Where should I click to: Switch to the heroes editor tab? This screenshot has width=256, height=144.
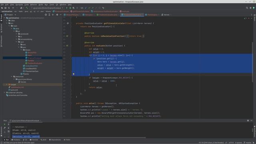(x=166, y=15)
